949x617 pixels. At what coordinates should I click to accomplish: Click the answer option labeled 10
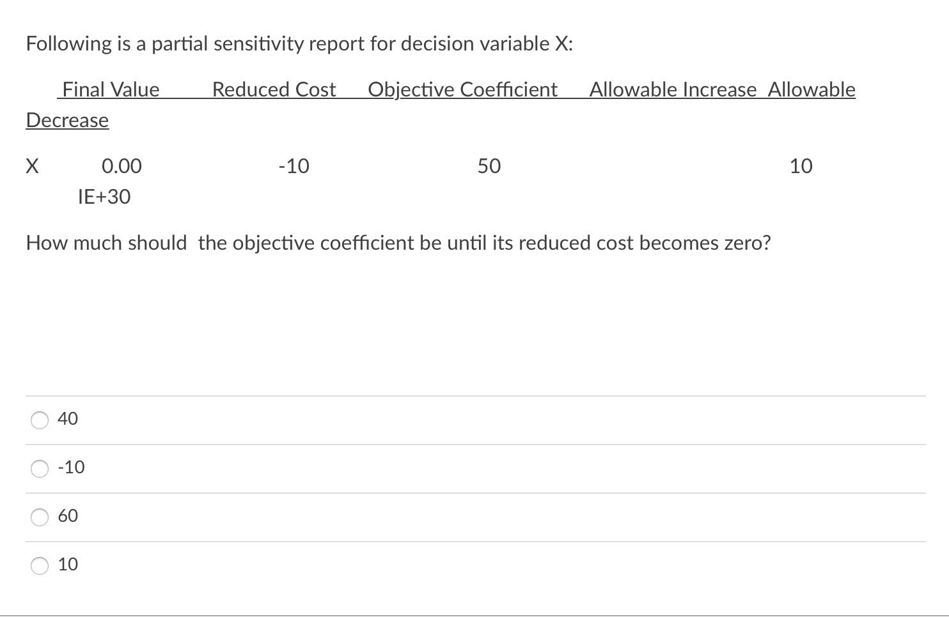point(68,565)
